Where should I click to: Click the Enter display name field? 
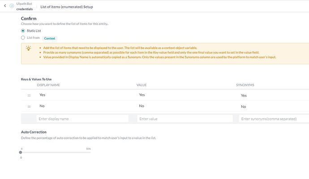pyautogui.click(x=82, y=119)
